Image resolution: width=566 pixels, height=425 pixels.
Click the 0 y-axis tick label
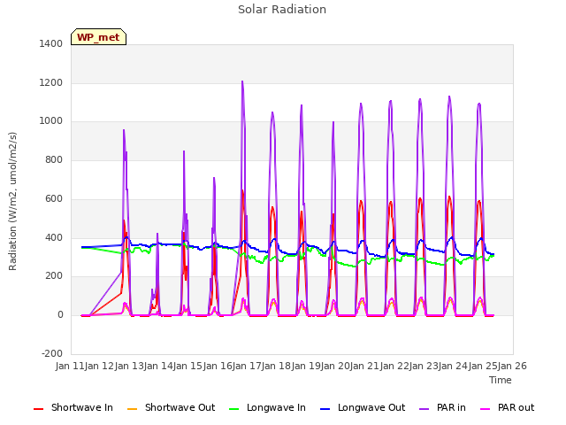pyautogui.click(x=60, y=315)
